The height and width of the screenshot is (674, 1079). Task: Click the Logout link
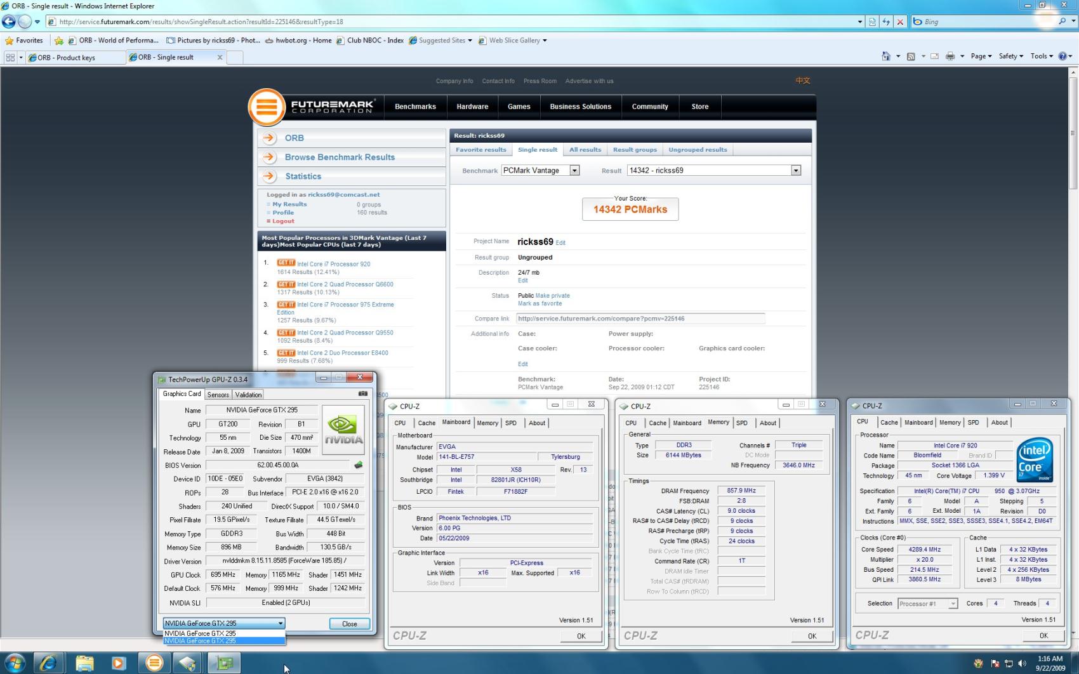pyautogui.click(x=283, y=221)
